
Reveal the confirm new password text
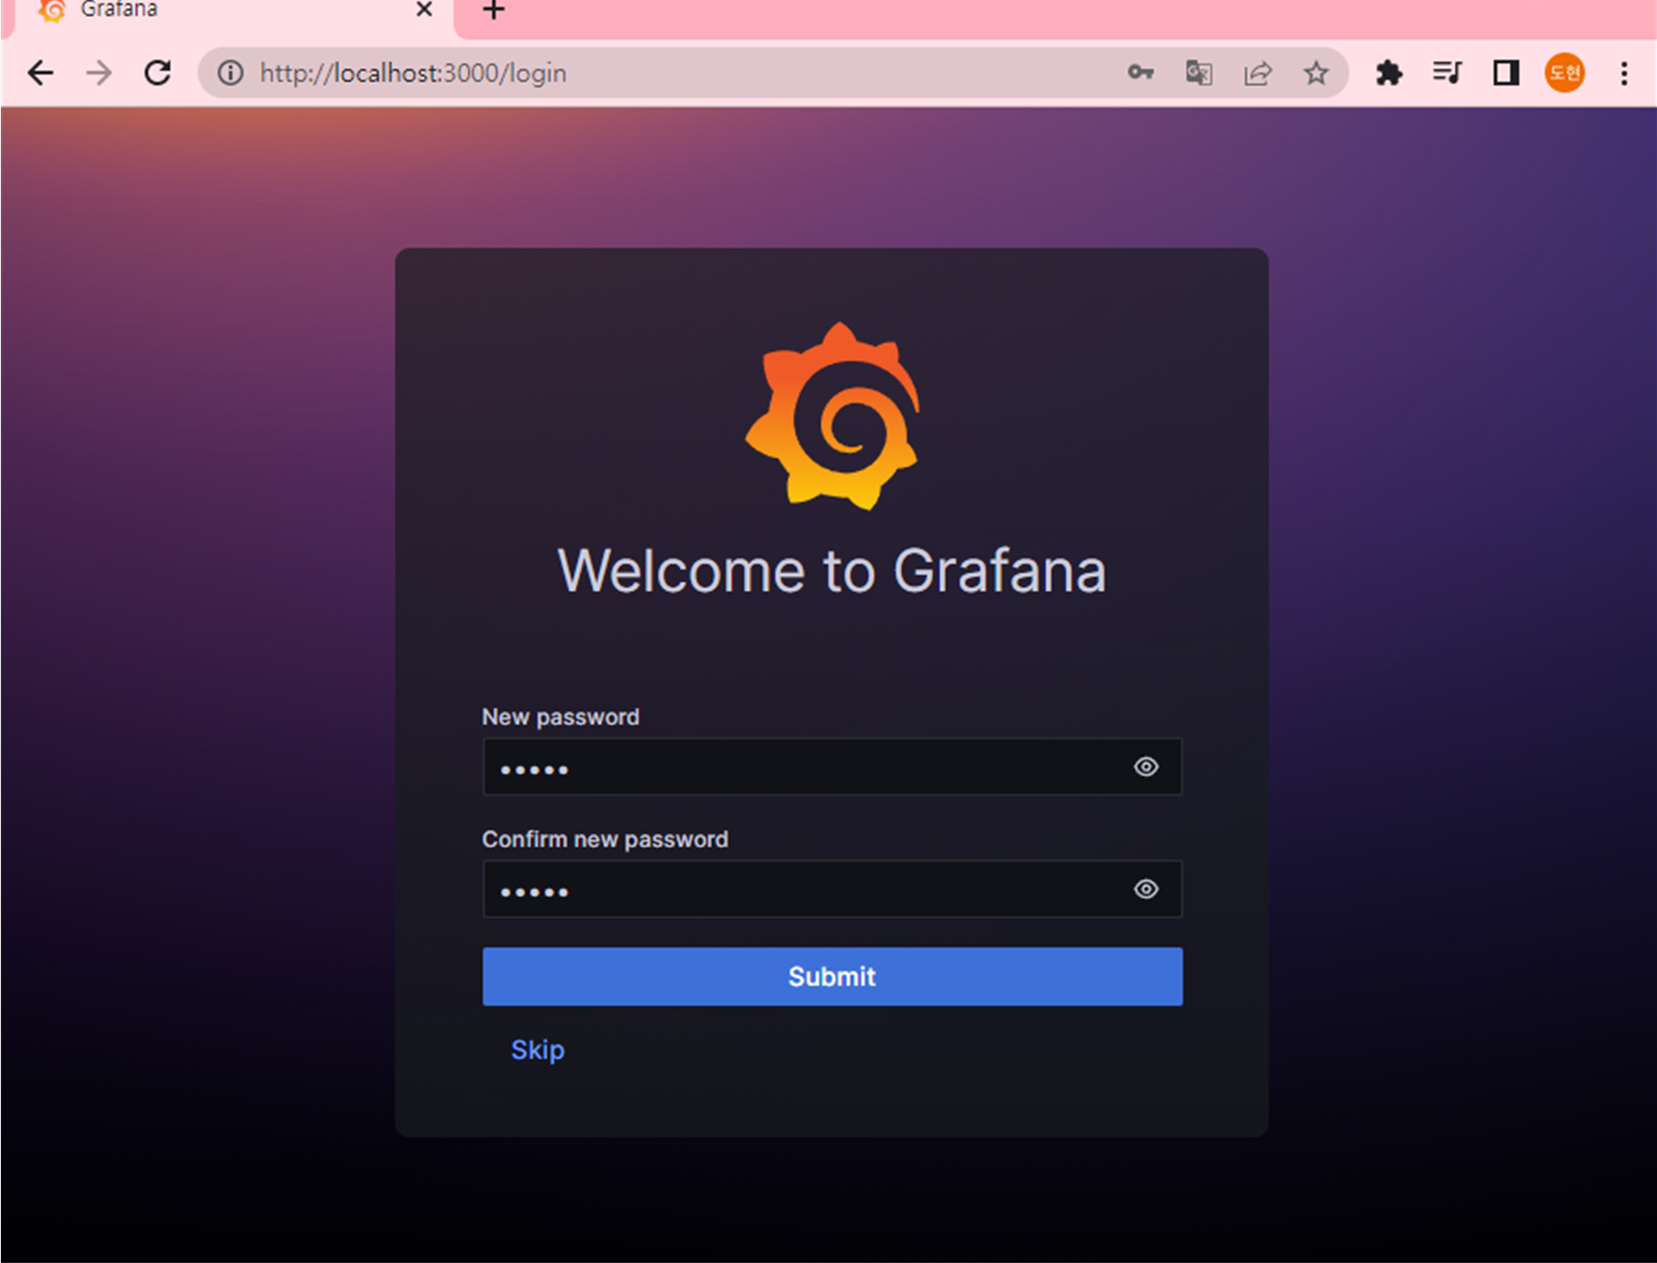tap(1146, 888)
